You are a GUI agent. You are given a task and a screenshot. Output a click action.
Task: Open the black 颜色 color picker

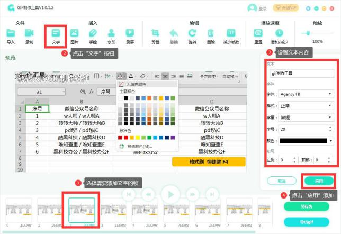(x=306, y=141)
